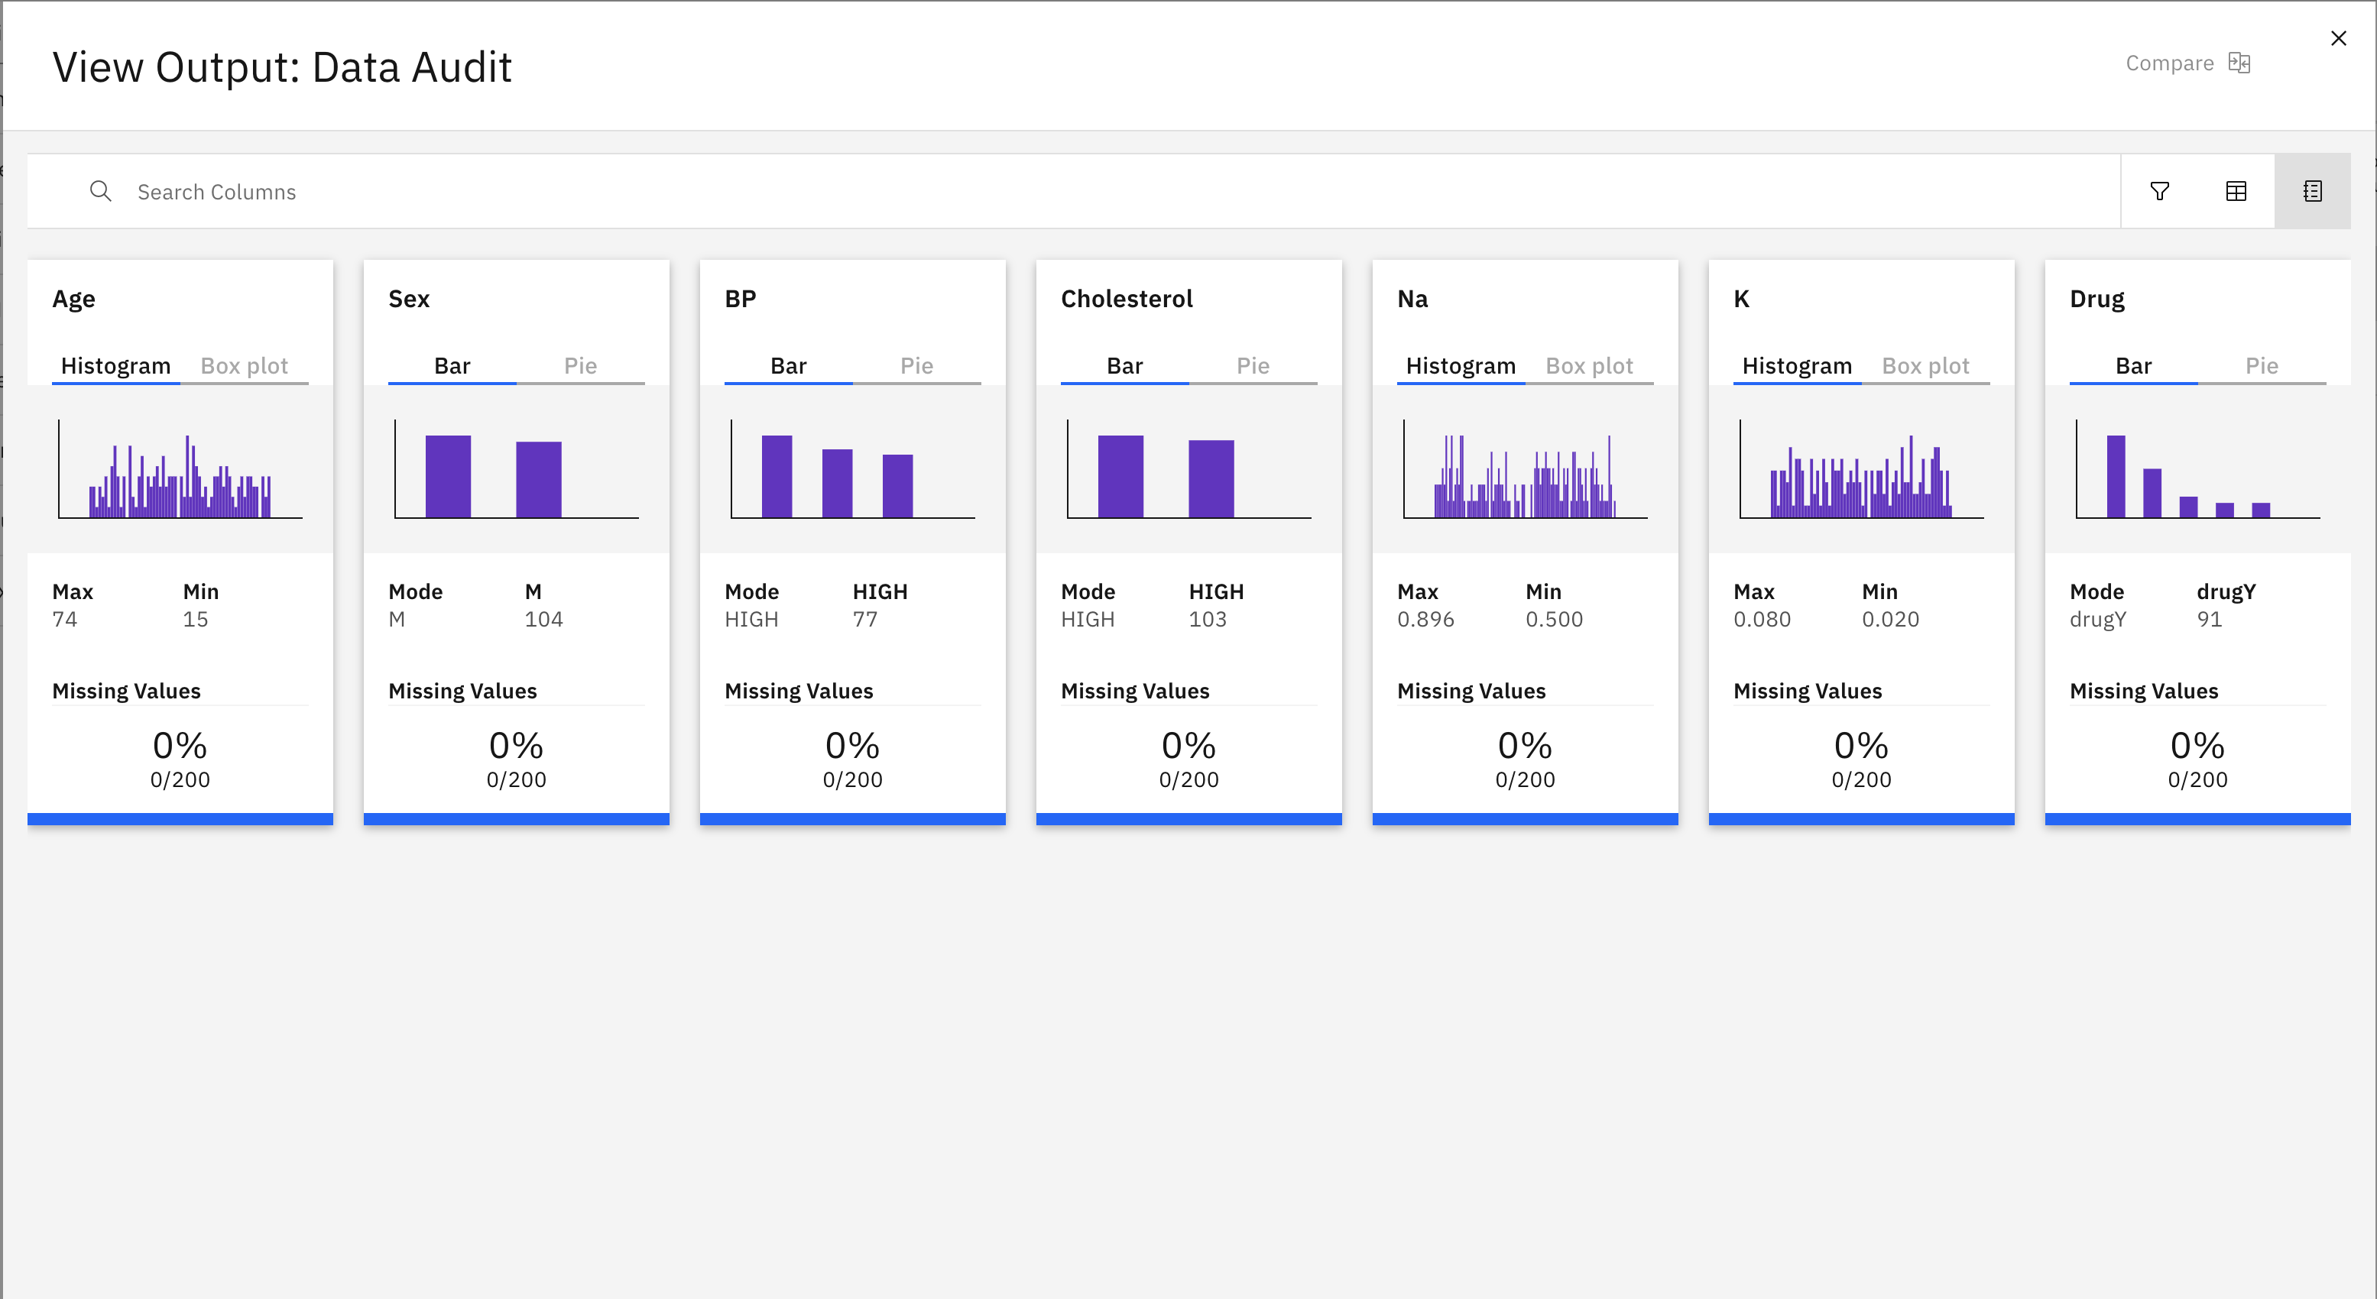Viewport: 2377px width, 1299px height.
Task: Click Na min value 0.500
Action: tap(1554, 619)
